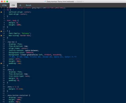Collapse .menu-button-container block at line 42

(x=6, y=95)
